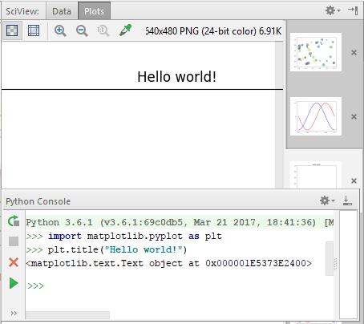Click the '640x480 PNG (24-bit color) 6.91K' info text
364x324 pixels.
[x=213, y=31]
